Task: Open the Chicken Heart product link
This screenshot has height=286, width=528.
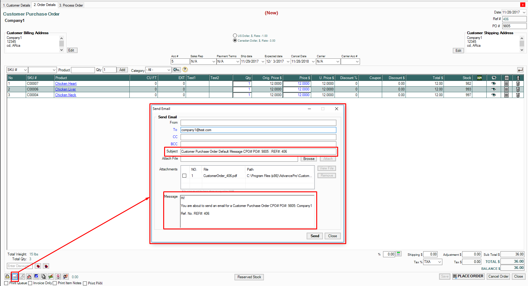Action: coord(66,84)
